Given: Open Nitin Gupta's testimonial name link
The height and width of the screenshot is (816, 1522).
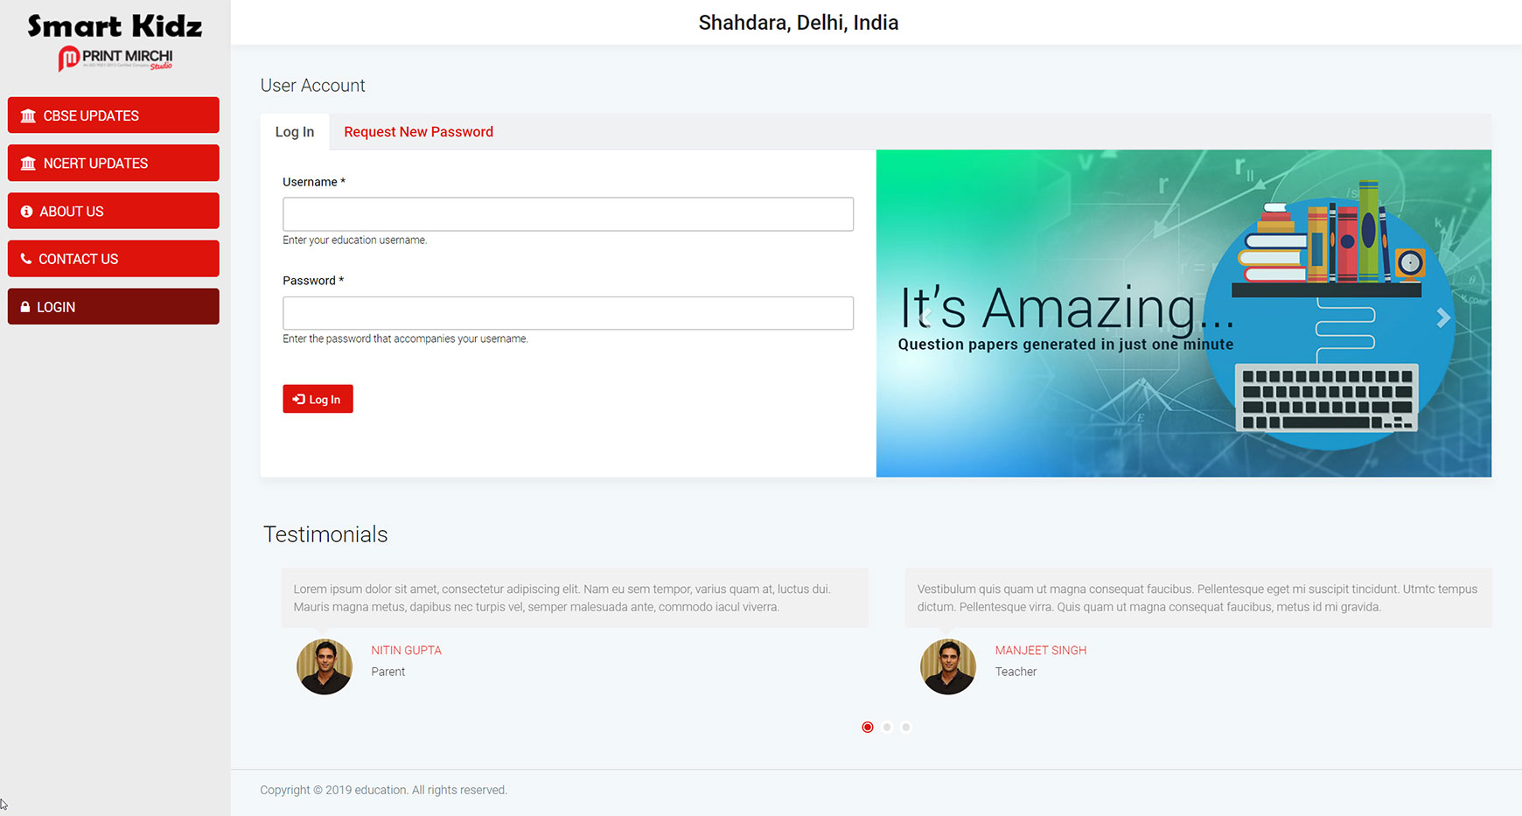Looking at the screenshot, I should (x=406, y=650).
